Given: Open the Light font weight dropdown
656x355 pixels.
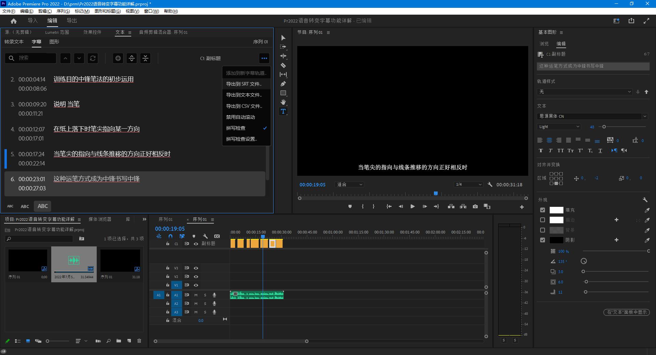Looking at the screenshot, I should click(559, 127).
